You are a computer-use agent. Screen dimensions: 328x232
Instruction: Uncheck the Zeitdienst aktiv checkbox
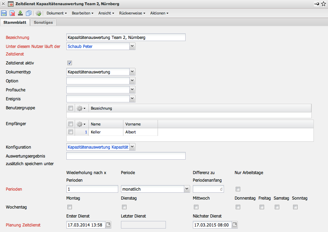[x=69, y=63]
